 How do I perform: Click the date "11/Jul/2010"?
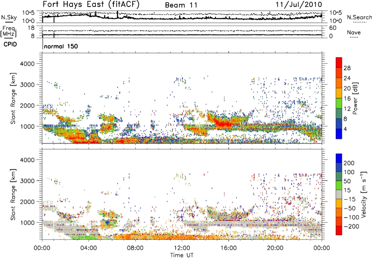click(299, 5)
